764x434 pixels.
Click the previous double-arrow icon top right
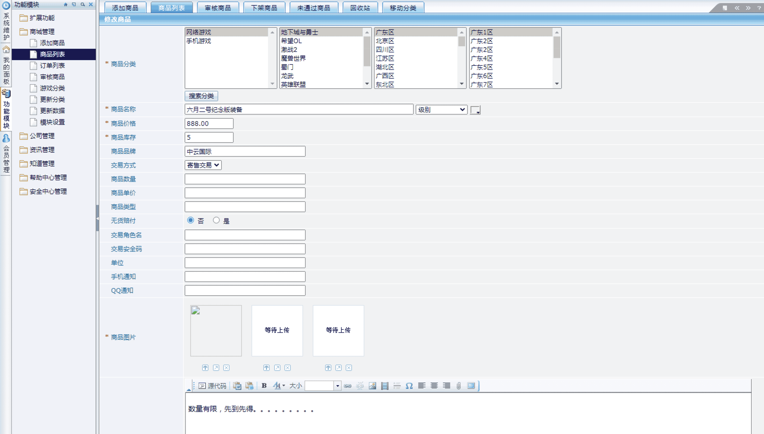pyautogui.click(x=737, y=8)
